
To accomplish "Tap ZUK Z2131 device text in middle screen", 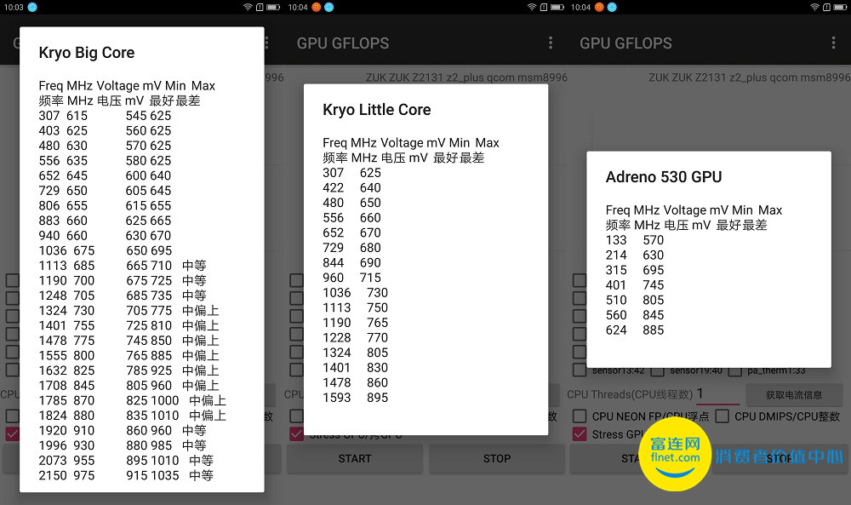I will (x=466, y=77).
